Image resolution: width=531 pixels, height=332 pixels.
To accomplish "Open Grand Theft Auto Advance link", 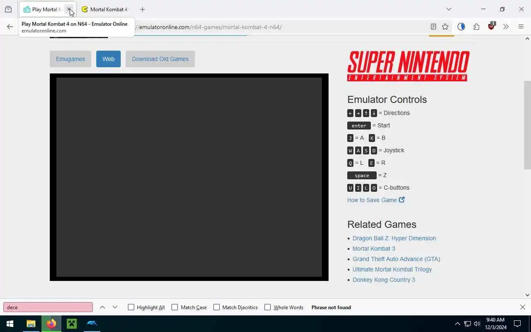I will click(x=396, y=259).
